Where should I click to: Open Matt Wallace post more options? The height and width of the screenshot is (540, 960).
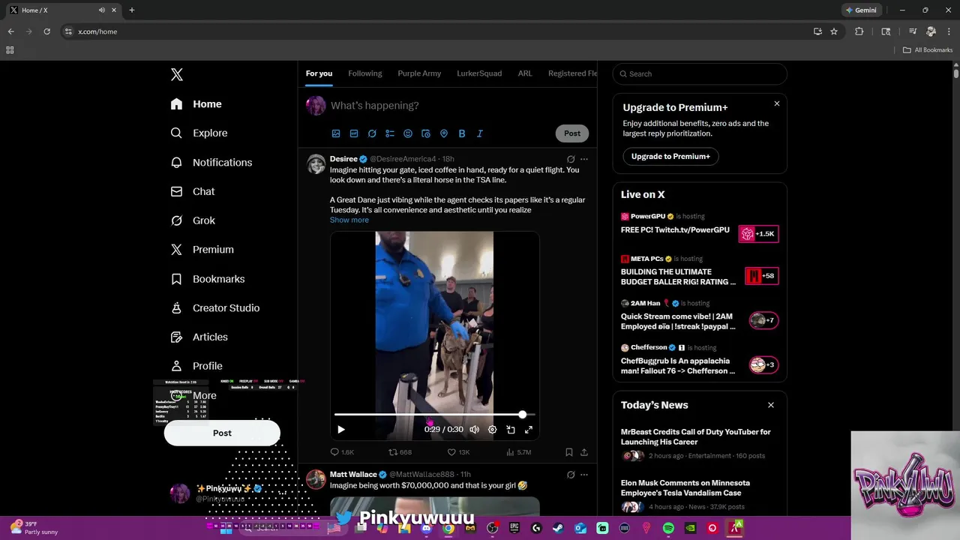pyautogui.click(x=584, y=475)
